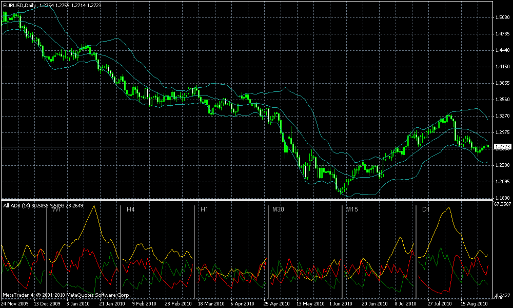Select the 1.4440 price scale value
Viewport: 513px width, 308px height.
[503, 50]
